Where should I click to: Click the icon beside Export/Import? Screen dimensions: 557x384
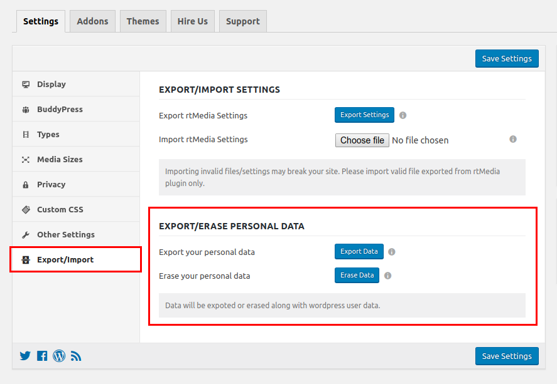[x=26, y=259]
